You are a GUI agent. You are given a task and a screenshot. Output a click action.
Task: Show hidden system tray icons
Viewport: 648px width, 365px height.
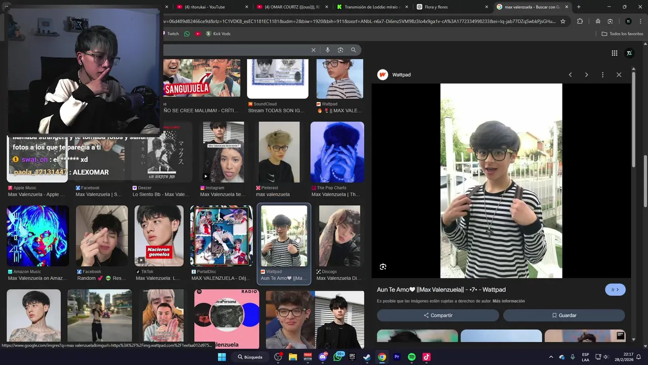[551, 357]
